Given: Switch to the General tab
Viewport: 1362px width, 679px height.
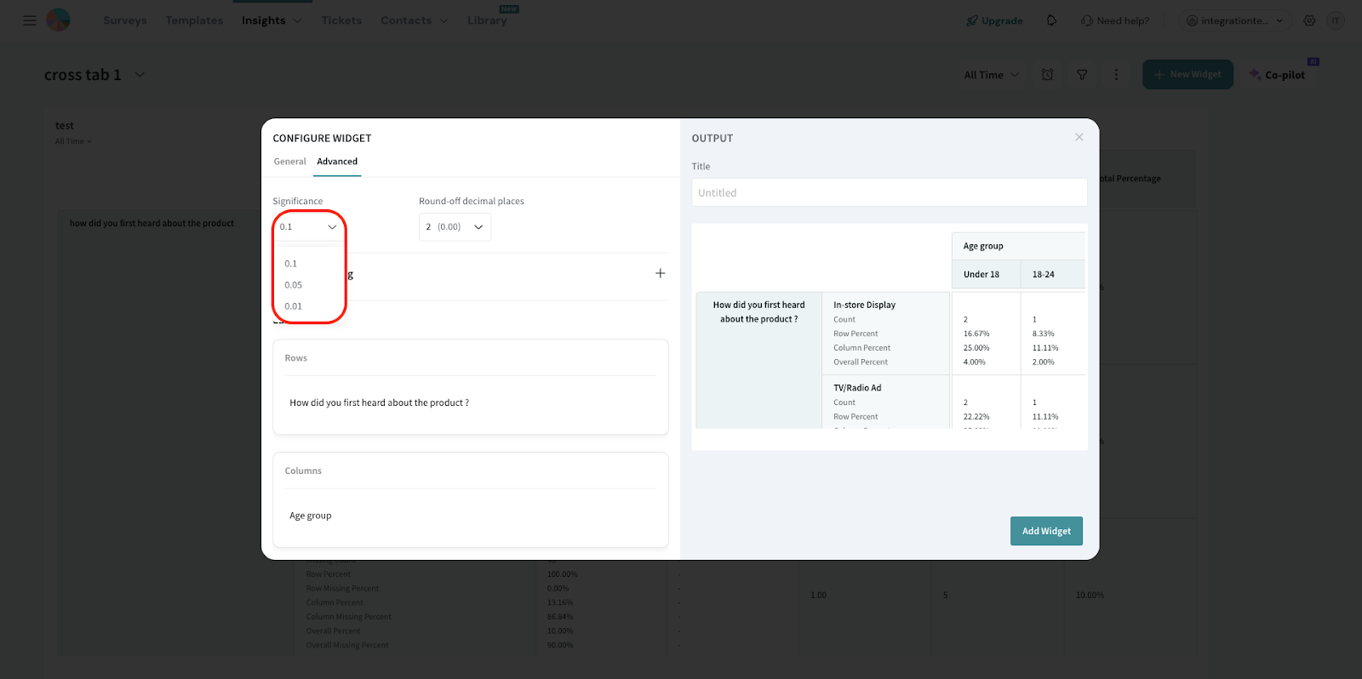Looking at the screenshot, I should (289, 162).
